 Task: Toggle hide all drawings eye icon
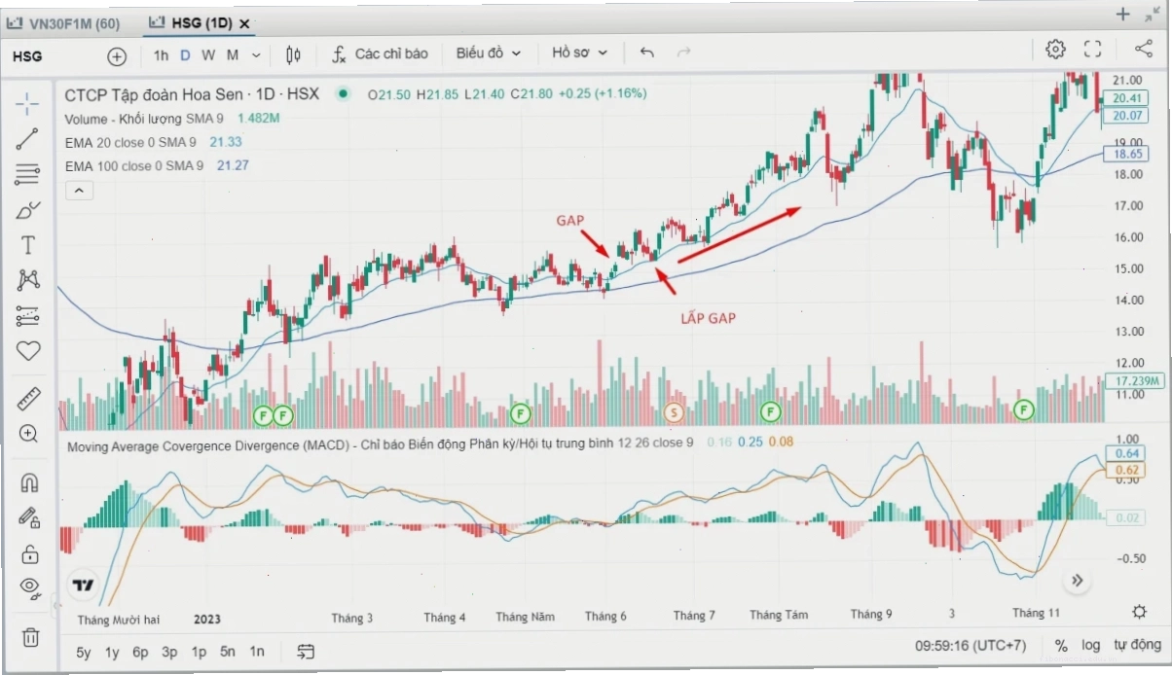click(30, 586)
